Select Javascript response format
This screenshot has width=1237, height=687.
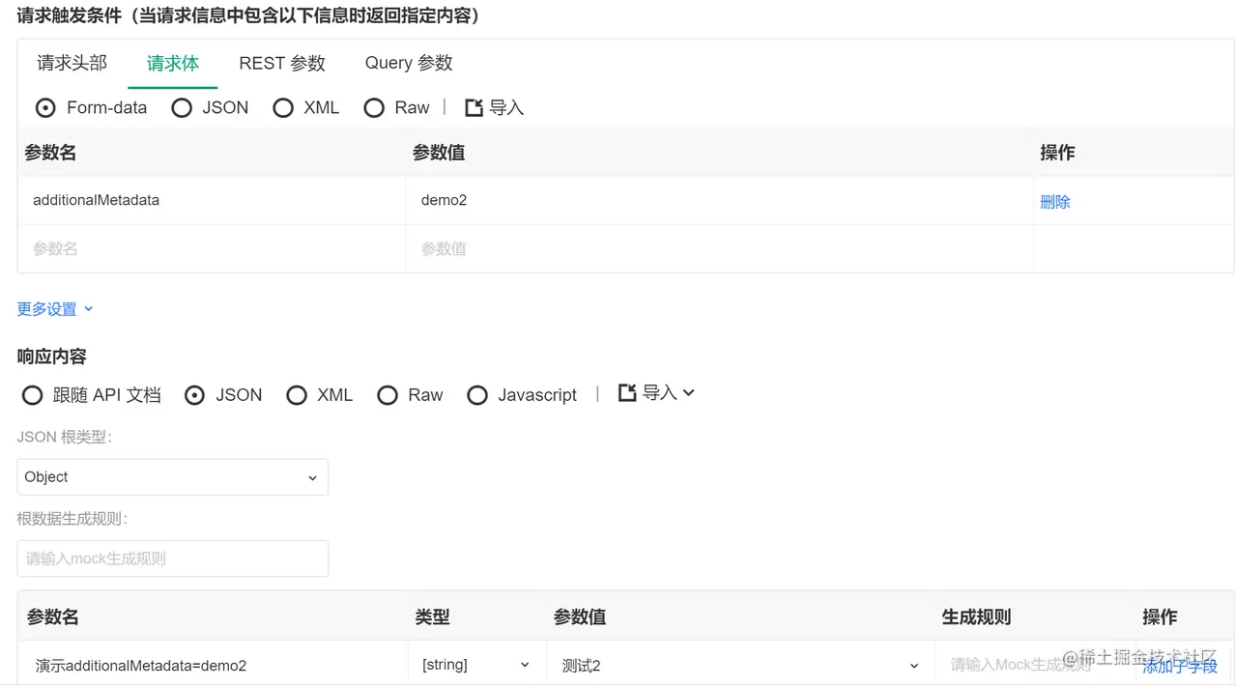pyautogui.click(x=477, y=394)
